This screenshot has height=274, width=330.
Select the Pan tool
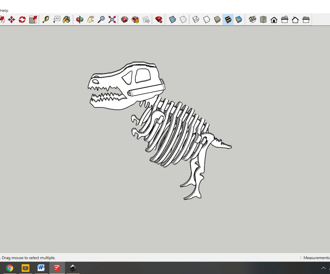pyautogui.click(x=90, y=20)
